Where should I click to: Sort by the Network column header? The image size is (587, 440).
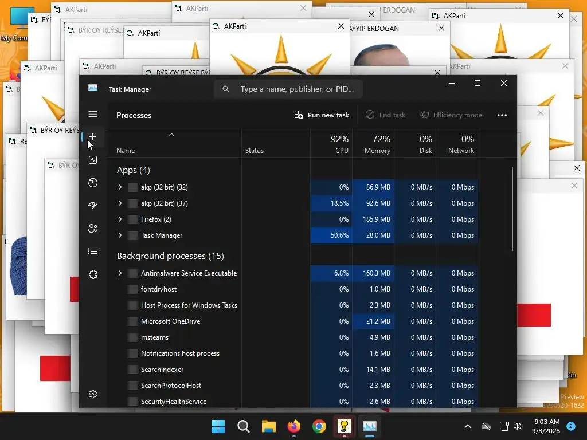pos(457,144)
